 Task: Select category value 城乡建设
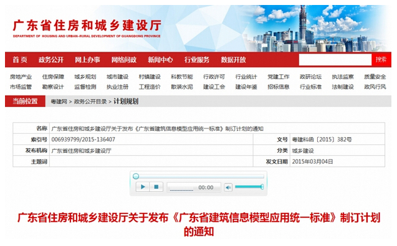point(303,151)
